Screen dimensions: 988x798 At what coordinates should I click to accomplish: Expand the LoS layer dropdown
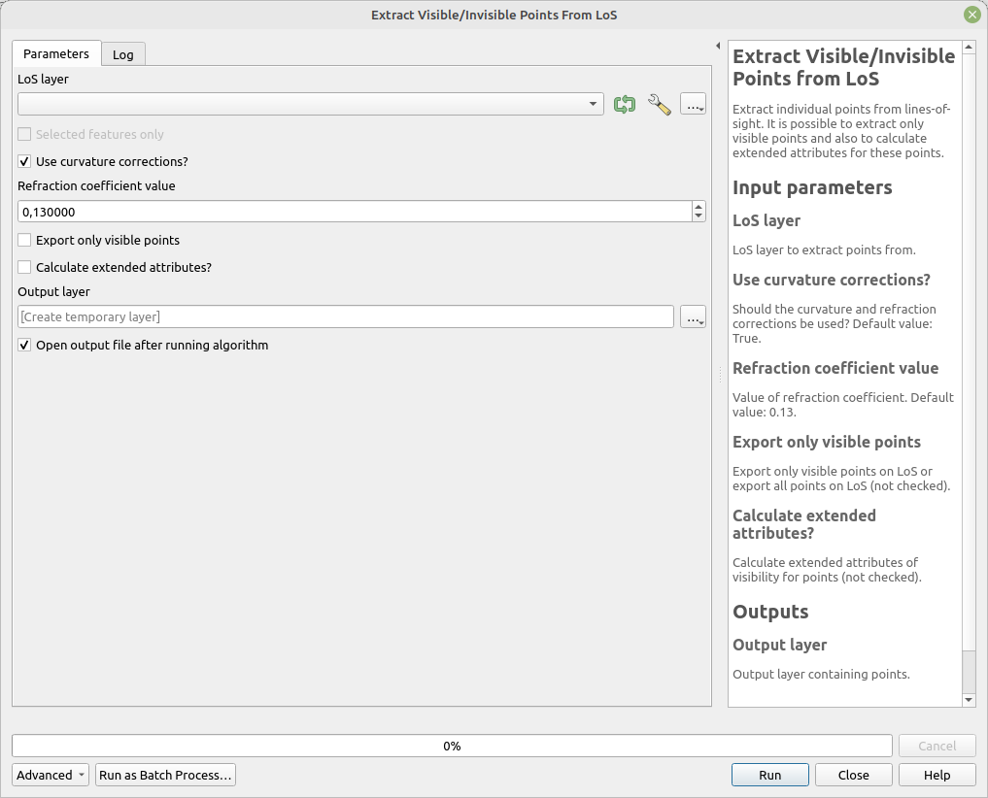[593, 105]
